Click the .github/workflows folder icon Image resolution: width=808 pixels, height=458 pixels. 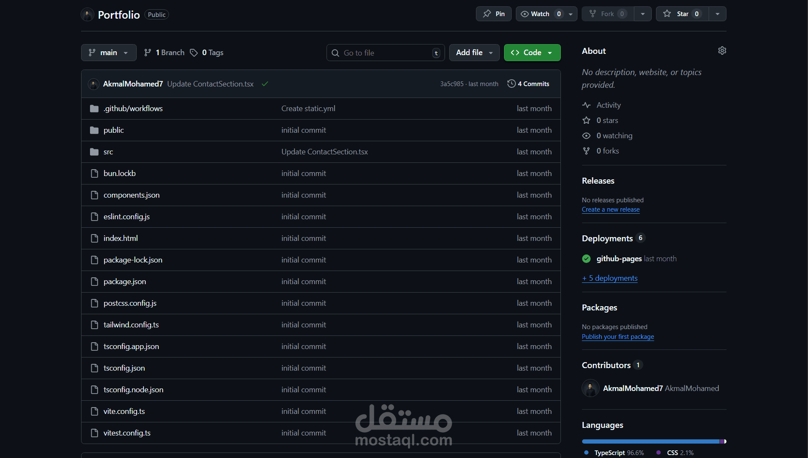(94, 109)
